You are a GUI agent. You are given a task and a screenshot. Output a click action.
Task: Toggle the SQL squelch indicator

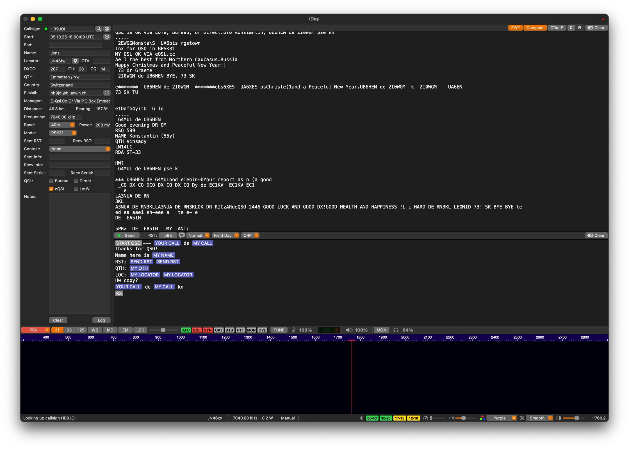pyautogui.click(x=197, y=330)
